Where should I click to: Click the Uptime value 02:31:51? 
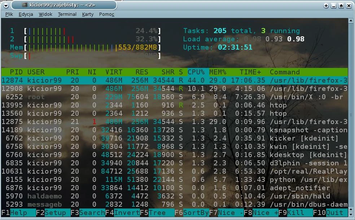(235, 47)
